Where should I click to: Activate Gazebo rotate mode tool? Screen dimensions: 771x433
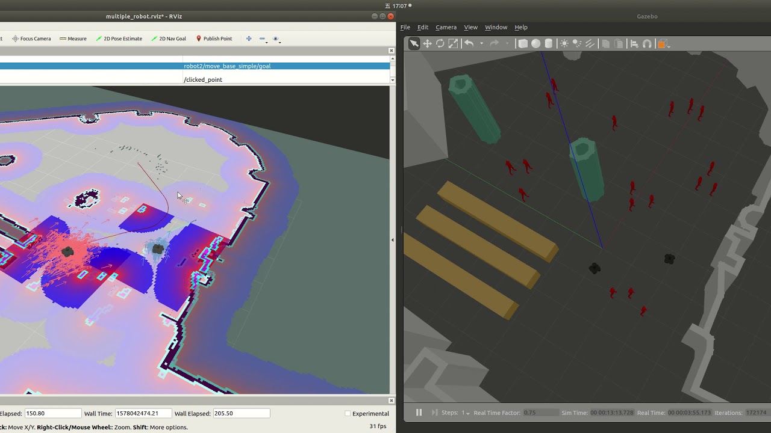[x=440, y=43]
